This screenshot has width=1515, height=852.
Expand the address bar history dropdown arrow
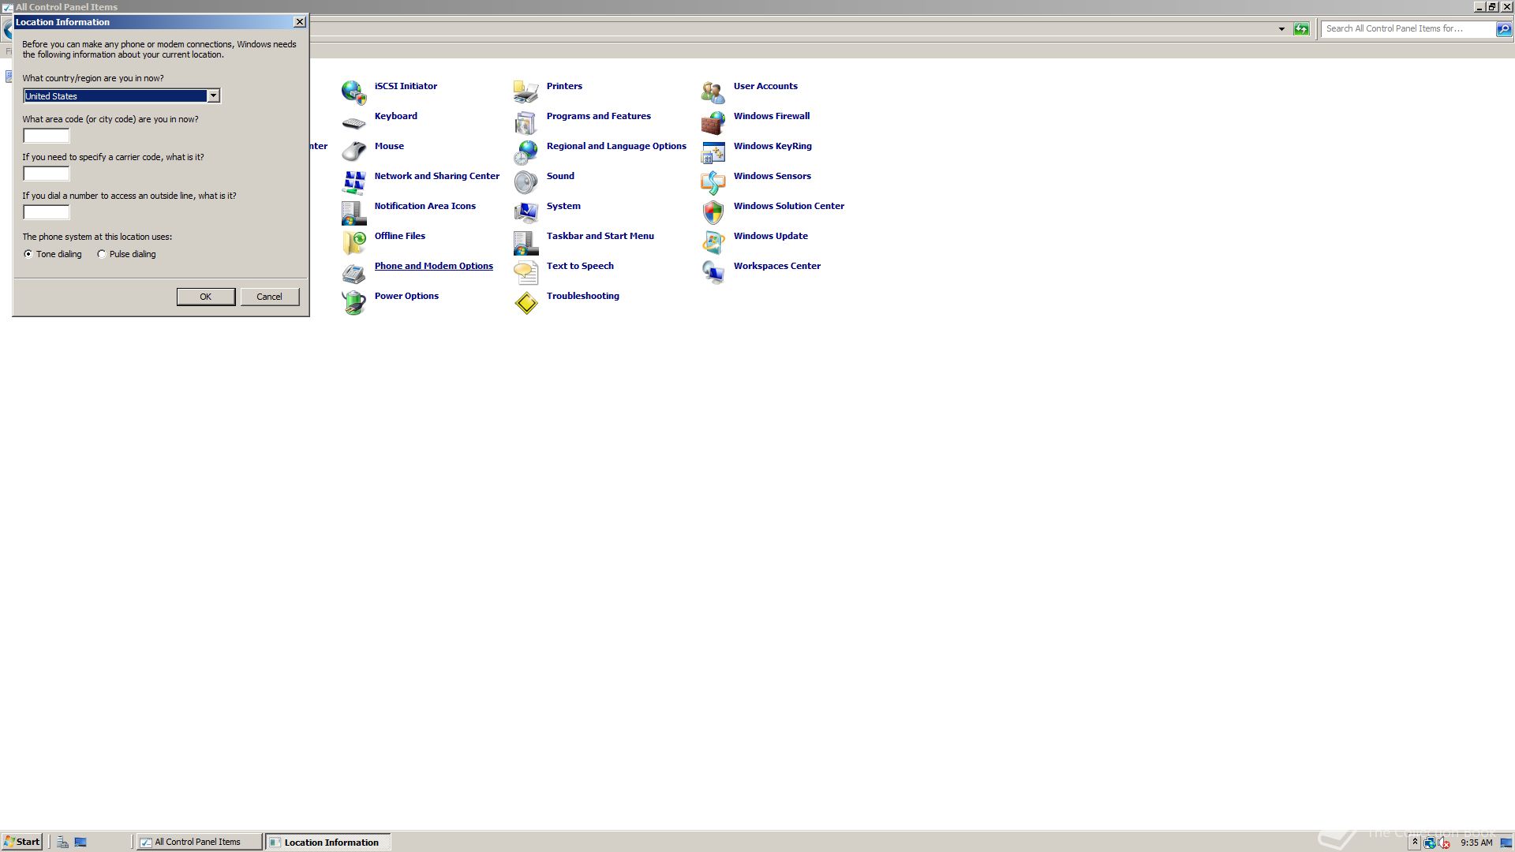click(x=1281, y=29)
